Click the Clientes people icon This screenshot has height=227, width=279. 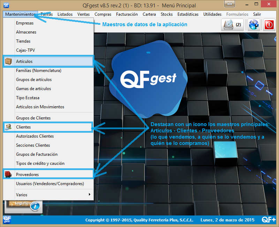coord(8,127)
